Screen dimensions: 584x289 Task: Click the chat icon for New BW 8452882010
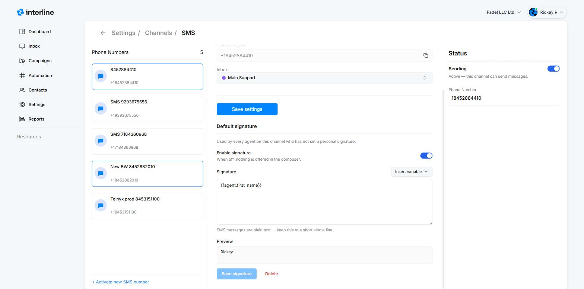pos(101,173)
